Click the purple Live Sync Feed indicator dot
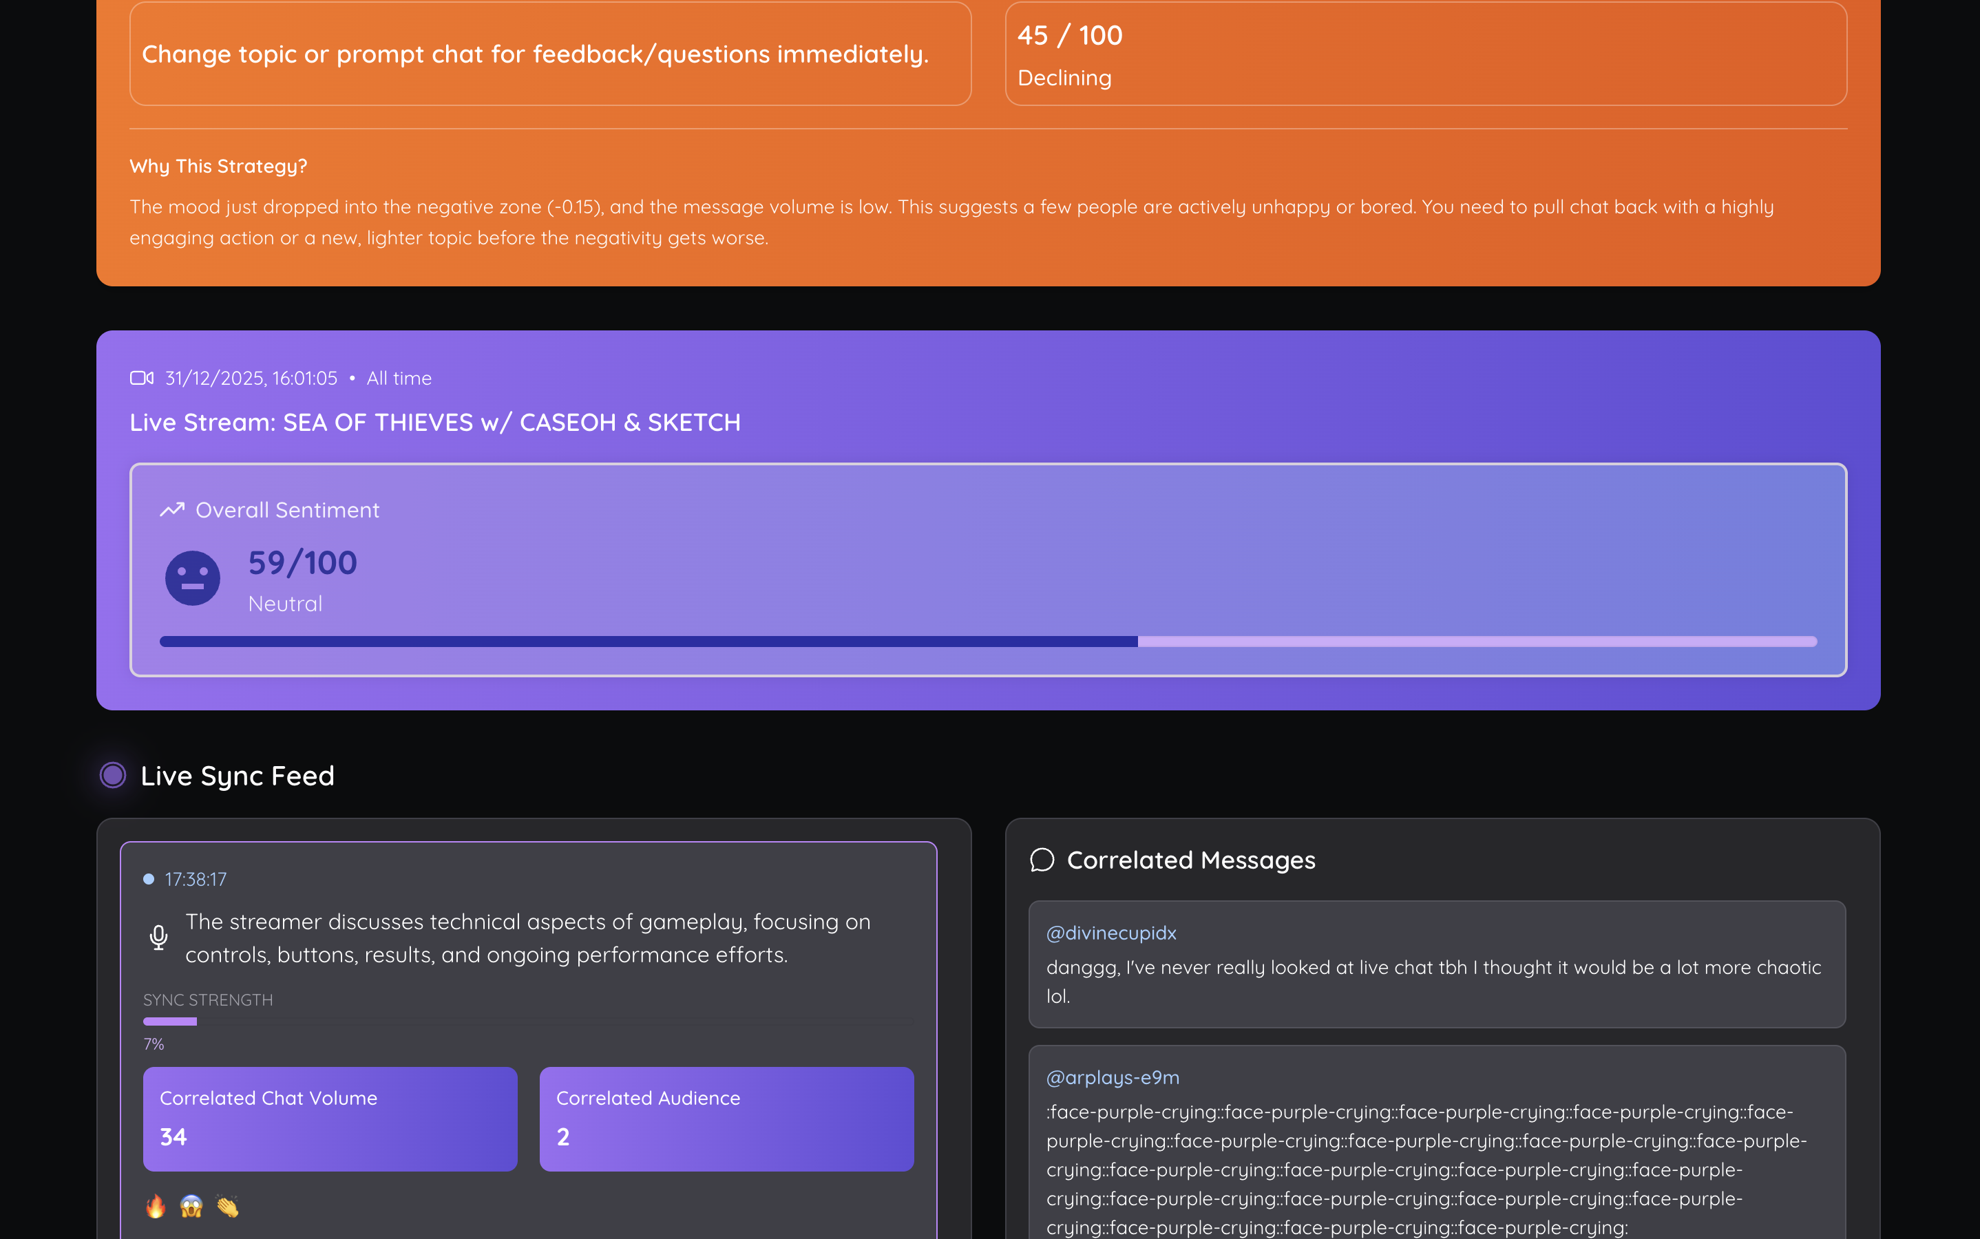The height and width of the screenshot is (1239, 1980). tap(113, 775)
